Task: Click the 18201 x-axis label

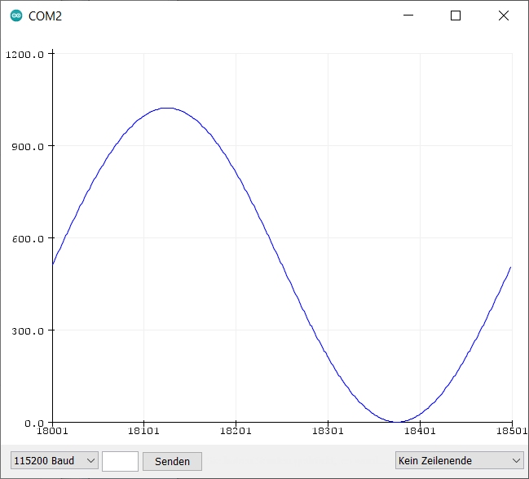Action: coord(236,431)
